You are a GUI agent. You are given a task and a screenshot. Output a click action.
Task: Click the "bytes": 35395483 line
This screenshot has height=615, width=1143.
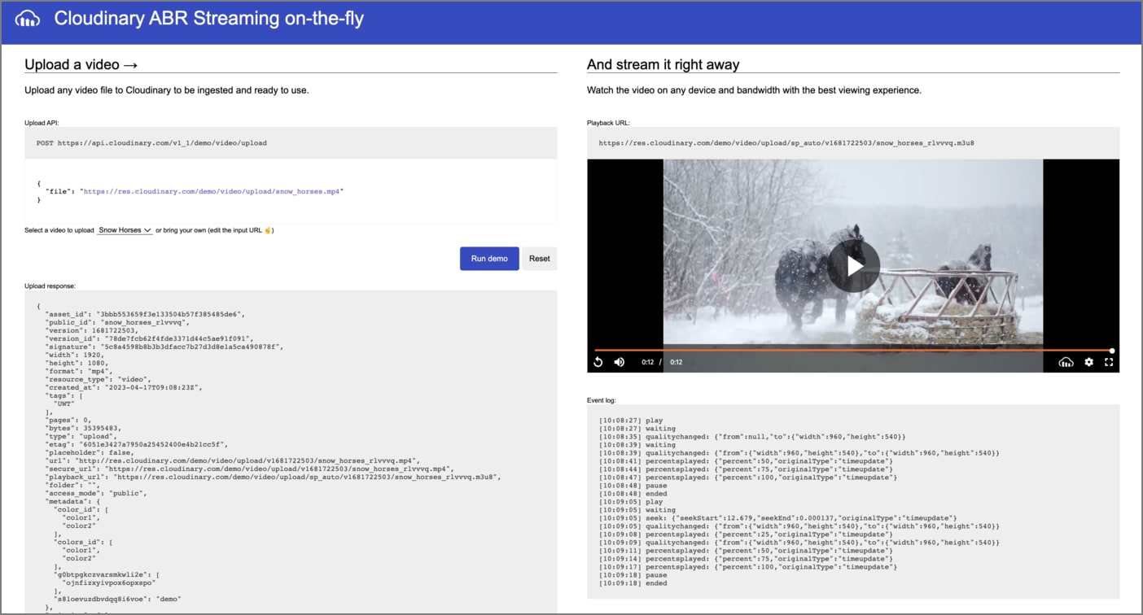(x=83, y=428)
